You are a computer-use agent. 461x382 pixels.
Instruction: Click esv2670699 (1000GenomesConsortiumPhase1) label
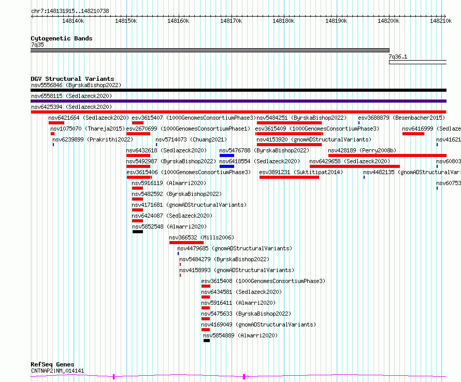(188, 129)
